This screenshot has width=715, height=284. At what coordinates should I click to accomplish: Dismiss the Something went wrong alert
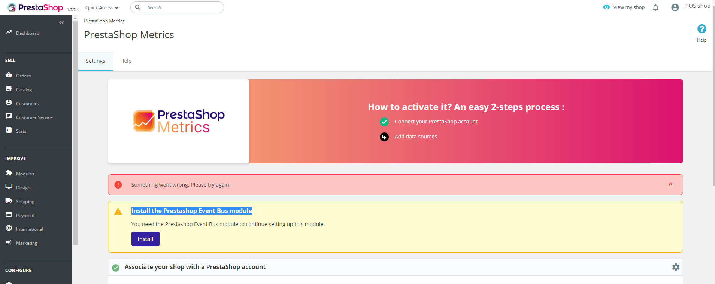click(670, 184)
